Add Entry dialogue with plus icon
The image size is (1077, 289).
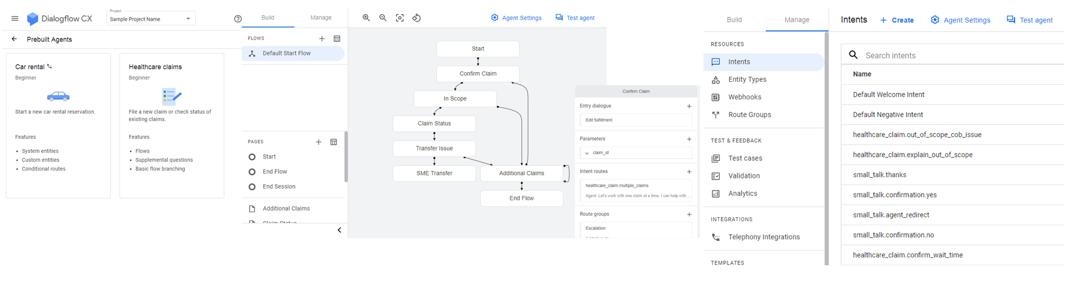(x=689, y=106)
